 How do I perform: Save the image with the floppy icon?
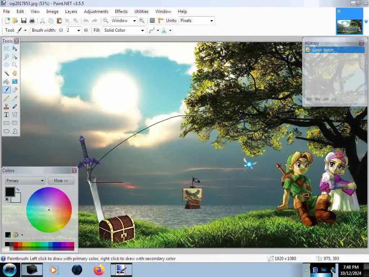(23, 21)
